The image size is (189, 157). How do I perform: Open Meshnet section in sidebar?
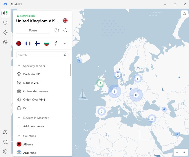[5, 33]
